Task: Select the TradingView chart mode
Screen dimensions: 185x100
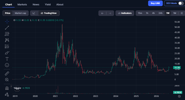Action: pos(48,13)
